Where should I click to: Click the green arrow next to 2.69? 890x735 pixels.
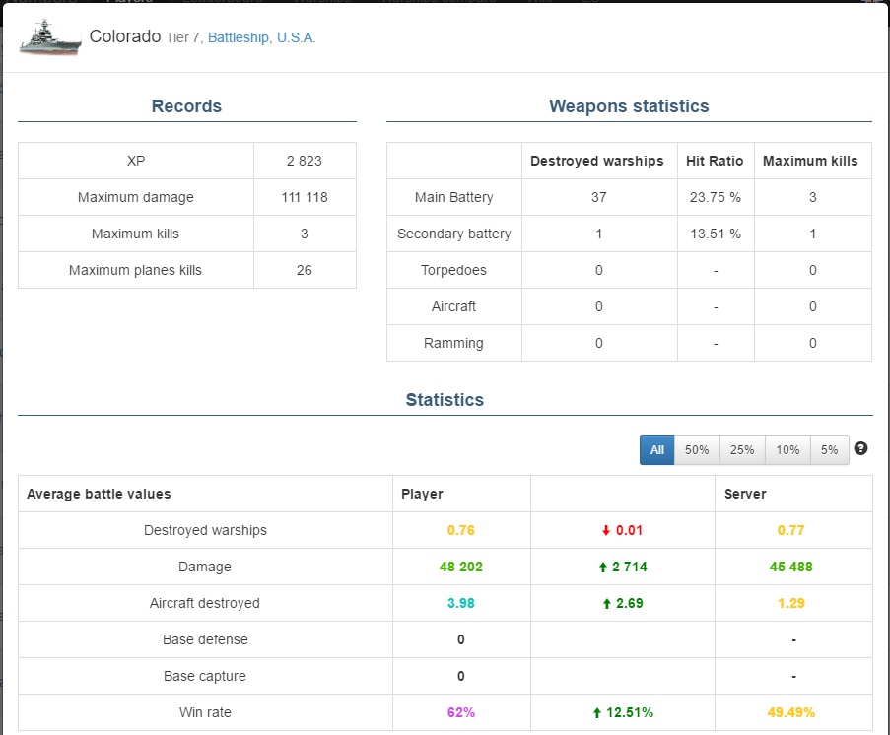coord(606,603)
